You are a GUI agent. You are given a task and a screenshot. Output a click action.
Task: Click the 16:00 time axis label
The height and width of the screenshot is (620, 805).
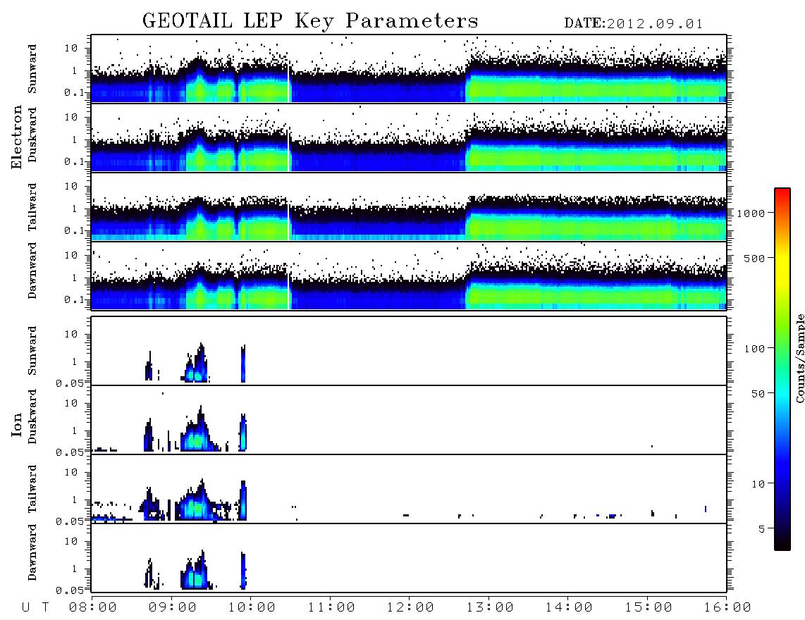coord(727,607)
